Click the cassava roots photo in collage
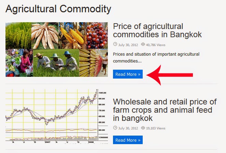226x153 pixels. coord(45,36)
